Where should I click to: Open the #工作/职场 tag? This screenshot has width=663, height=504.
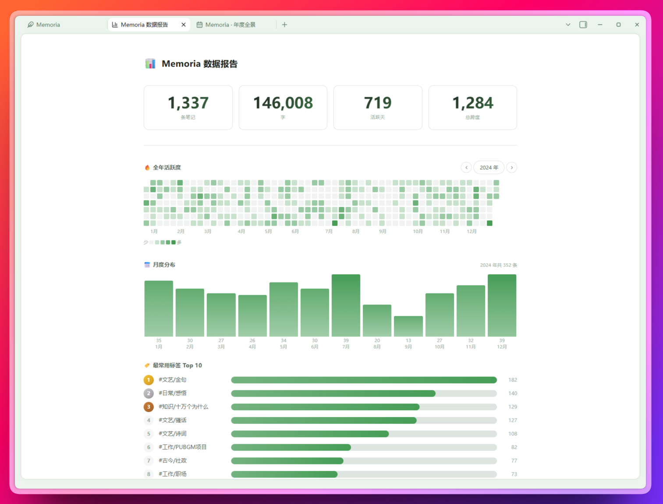click(173, 474)
